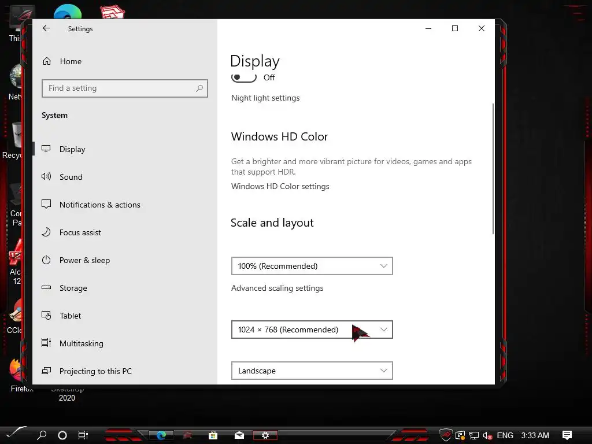The image size is (592, 444).
Task: Click the Storage drive icon in sidebar
Action: click(46, 288)
